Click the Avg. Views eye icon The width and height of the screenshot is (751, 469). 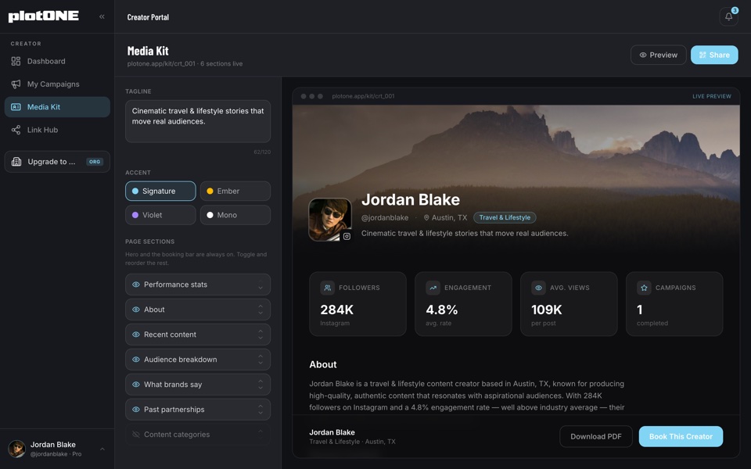(x=538, y=288)
